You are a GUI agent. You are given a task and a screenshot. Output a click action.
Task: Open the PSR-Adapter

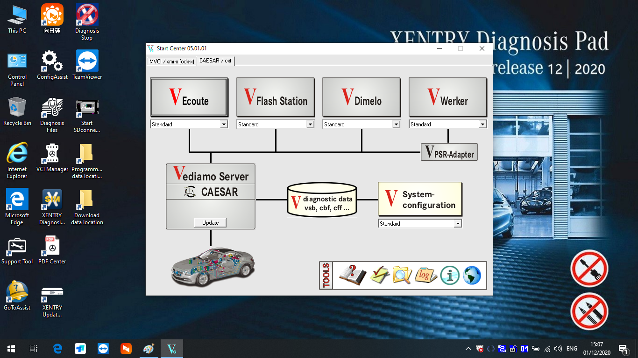tap(449, 152)
